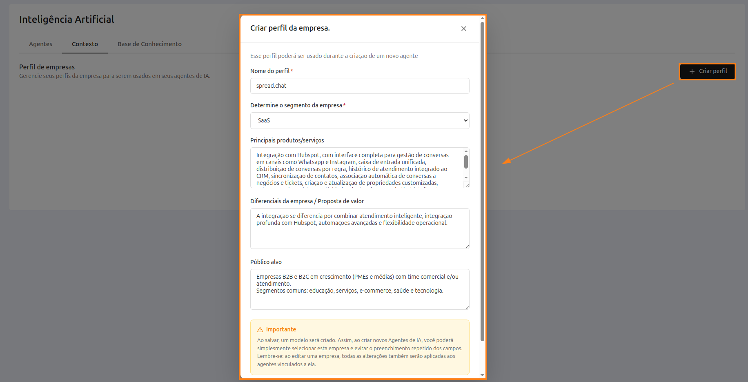
Task: Click the dialog scrollbar's top up arrow
Action: click(x=482, y=18)
